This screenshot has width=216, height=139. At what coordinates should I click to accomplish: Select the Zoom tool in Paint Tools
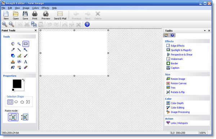19,44
